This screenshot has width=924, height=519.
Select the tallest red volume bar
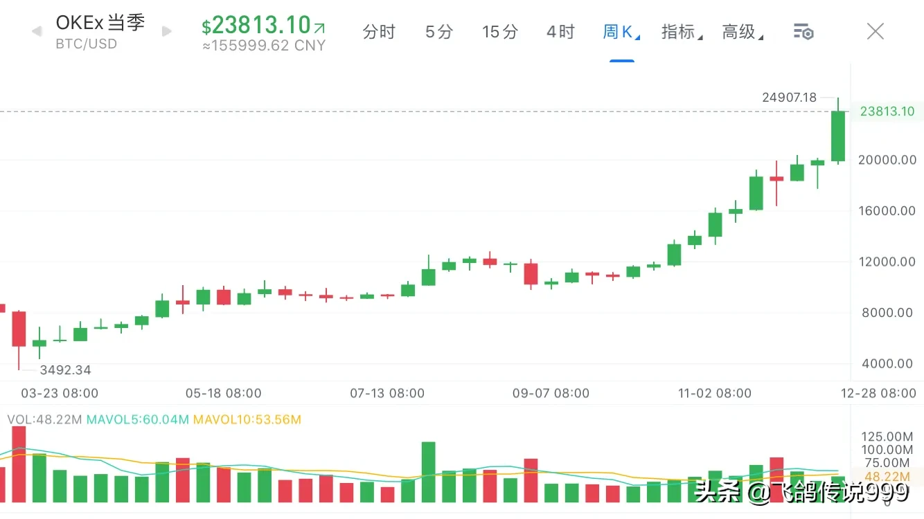19,464
